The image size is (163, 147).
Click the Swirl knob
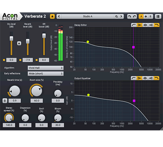point(42,118)
